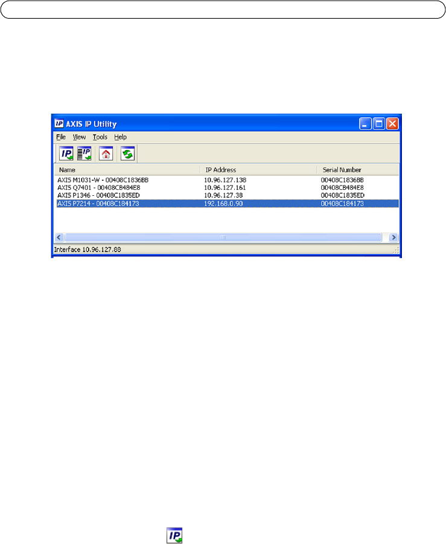Click the window resize grip in status bar
446x544 pixels.
[x=396, y=250]
